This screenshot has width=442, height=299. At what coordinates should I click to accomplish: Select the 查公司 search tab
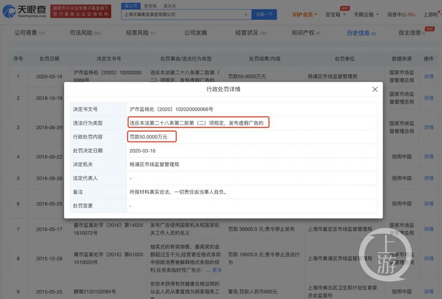131,6
